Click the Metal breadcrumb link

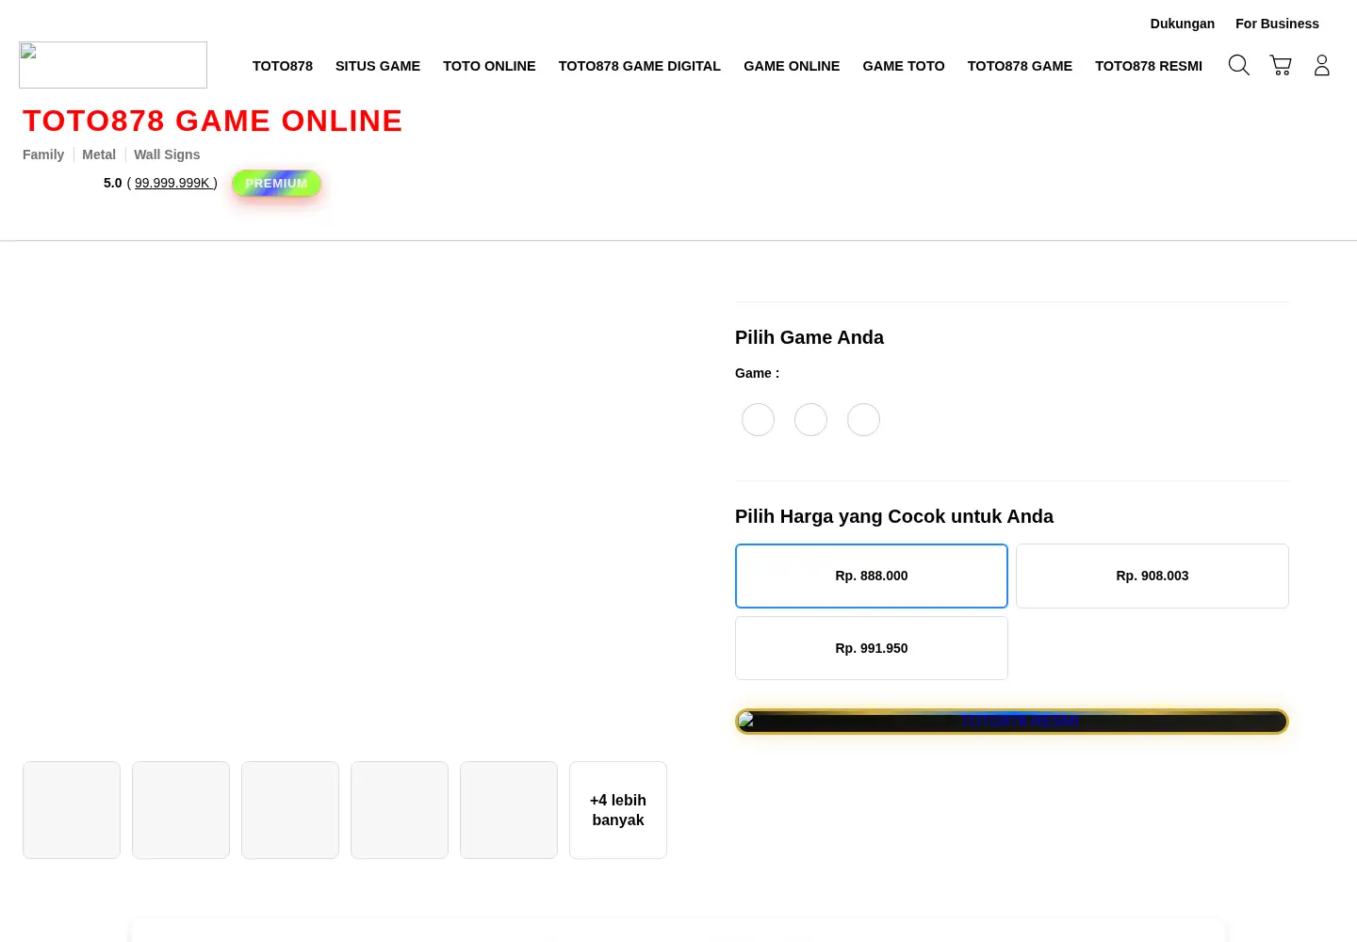99,154
